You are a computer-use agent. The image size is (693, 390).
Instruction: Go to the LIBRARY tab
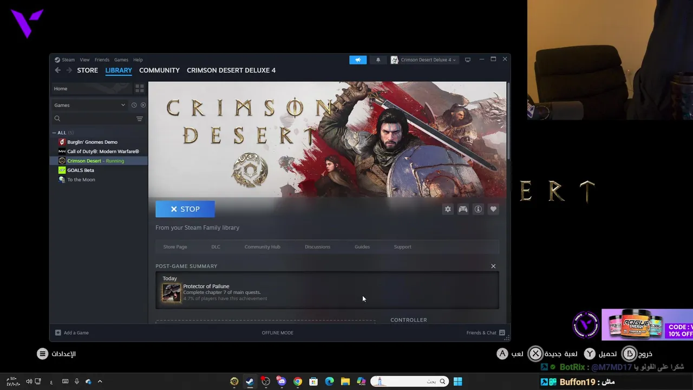click(119, 70)
